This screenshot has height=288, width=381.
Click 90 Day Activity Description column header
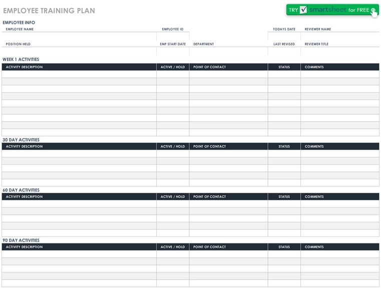tap(79, 247)
